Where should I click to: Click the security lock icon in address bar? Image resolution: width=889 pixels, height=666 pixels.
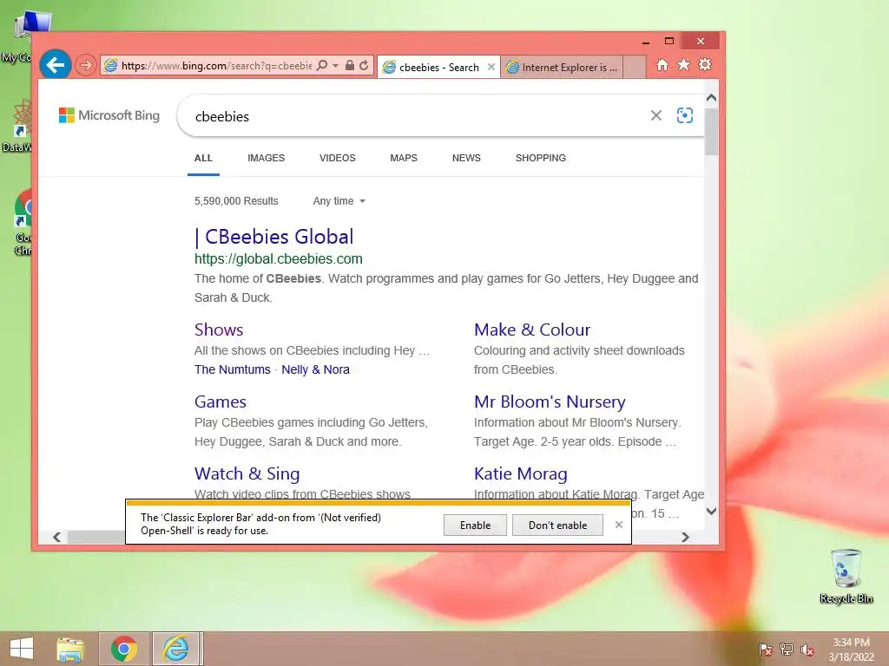tap(350, 65)
